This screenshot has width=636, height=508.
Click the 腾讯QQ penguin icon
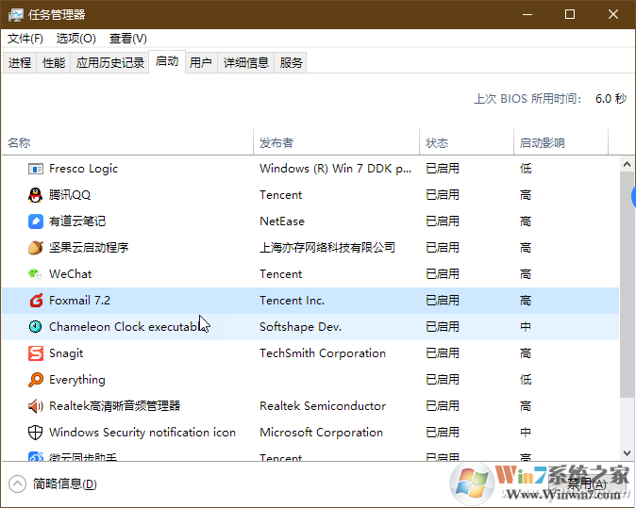(x=36, y=195)
